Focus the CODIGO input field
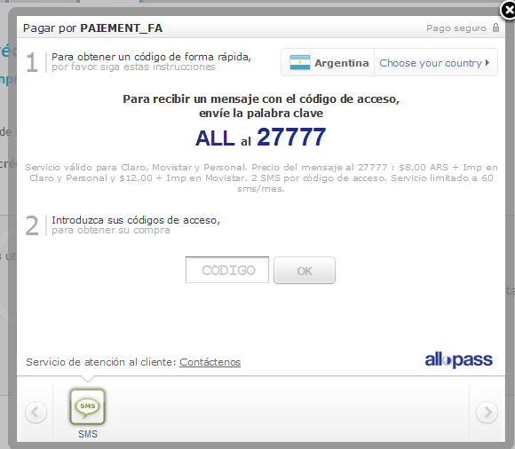The width and height of the screenshot is (515, 449). point(227,270)
